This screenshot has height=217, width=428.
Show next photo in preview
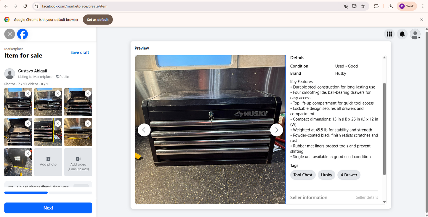tap(276, 130)
